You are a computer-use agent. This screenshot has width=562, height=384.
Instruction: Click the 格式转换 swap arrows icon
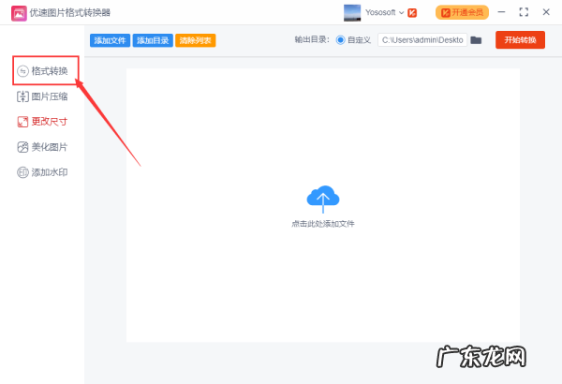22,71
